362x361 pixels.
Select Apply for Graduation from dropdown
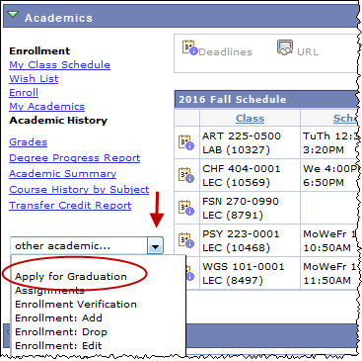pyautogui.click(x=71, y=276)
